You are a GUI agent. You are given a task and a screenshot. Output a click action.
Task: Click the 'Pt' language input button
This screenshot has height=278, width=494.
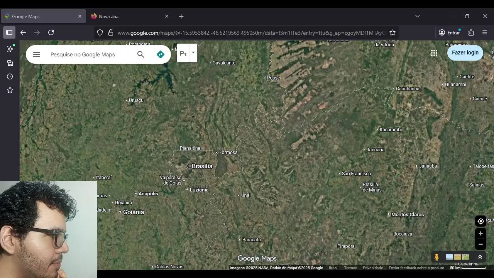[183, 53]
